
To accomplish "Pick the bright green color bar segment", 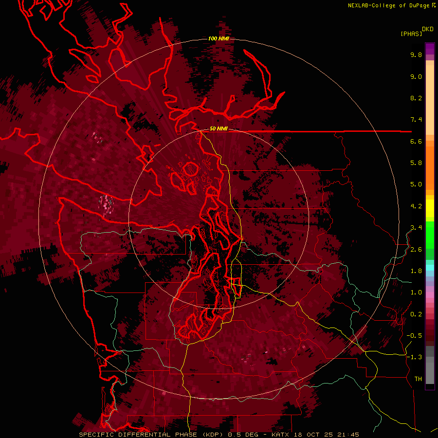I will tap(430, 235).
